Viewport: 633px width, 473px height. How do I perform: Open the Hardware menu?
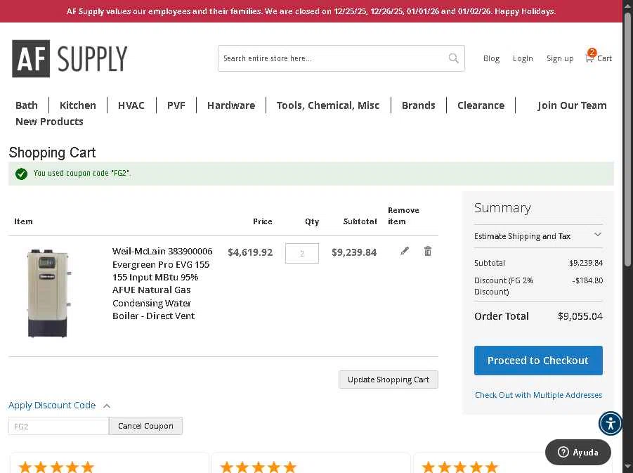231,105
